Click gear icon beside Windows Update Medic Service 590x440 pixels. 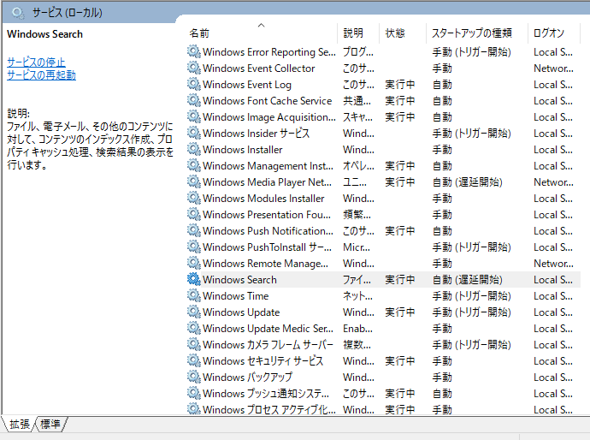(x=194, y=328)
